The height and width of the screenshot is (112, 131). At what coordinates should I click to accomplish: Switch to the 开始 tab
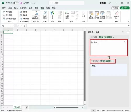click(x=10, y=8)
